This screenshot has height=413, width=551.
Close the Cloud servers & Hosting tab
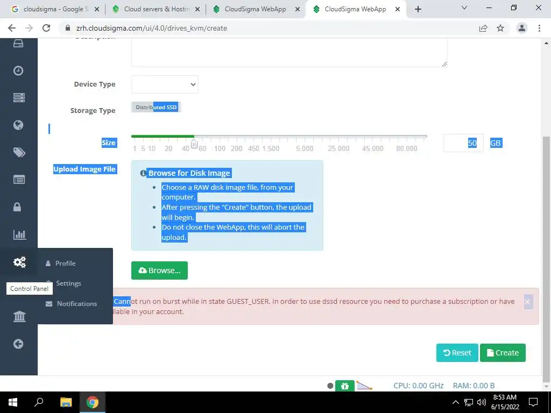coord(197,9)
